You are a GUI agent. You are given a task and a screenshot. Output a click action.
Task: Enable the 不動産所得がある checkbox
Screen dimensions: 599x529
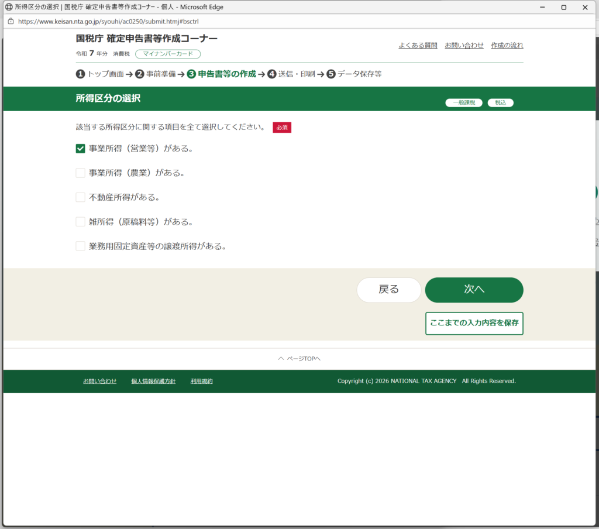tap(81, 198)
